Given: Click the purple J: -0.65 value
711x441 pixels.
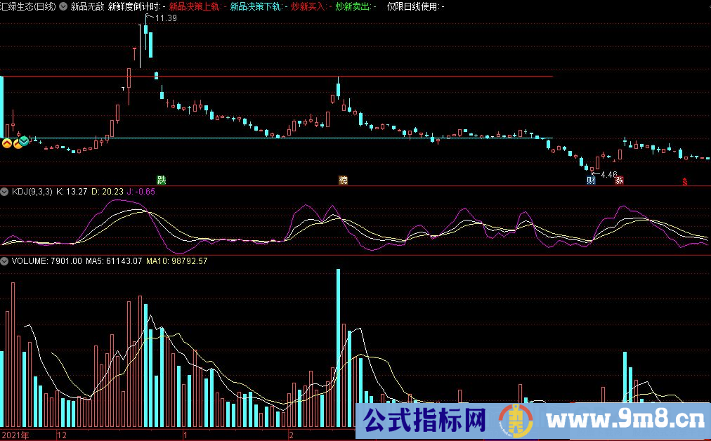Looking at the screenshot, I should 141,192.
